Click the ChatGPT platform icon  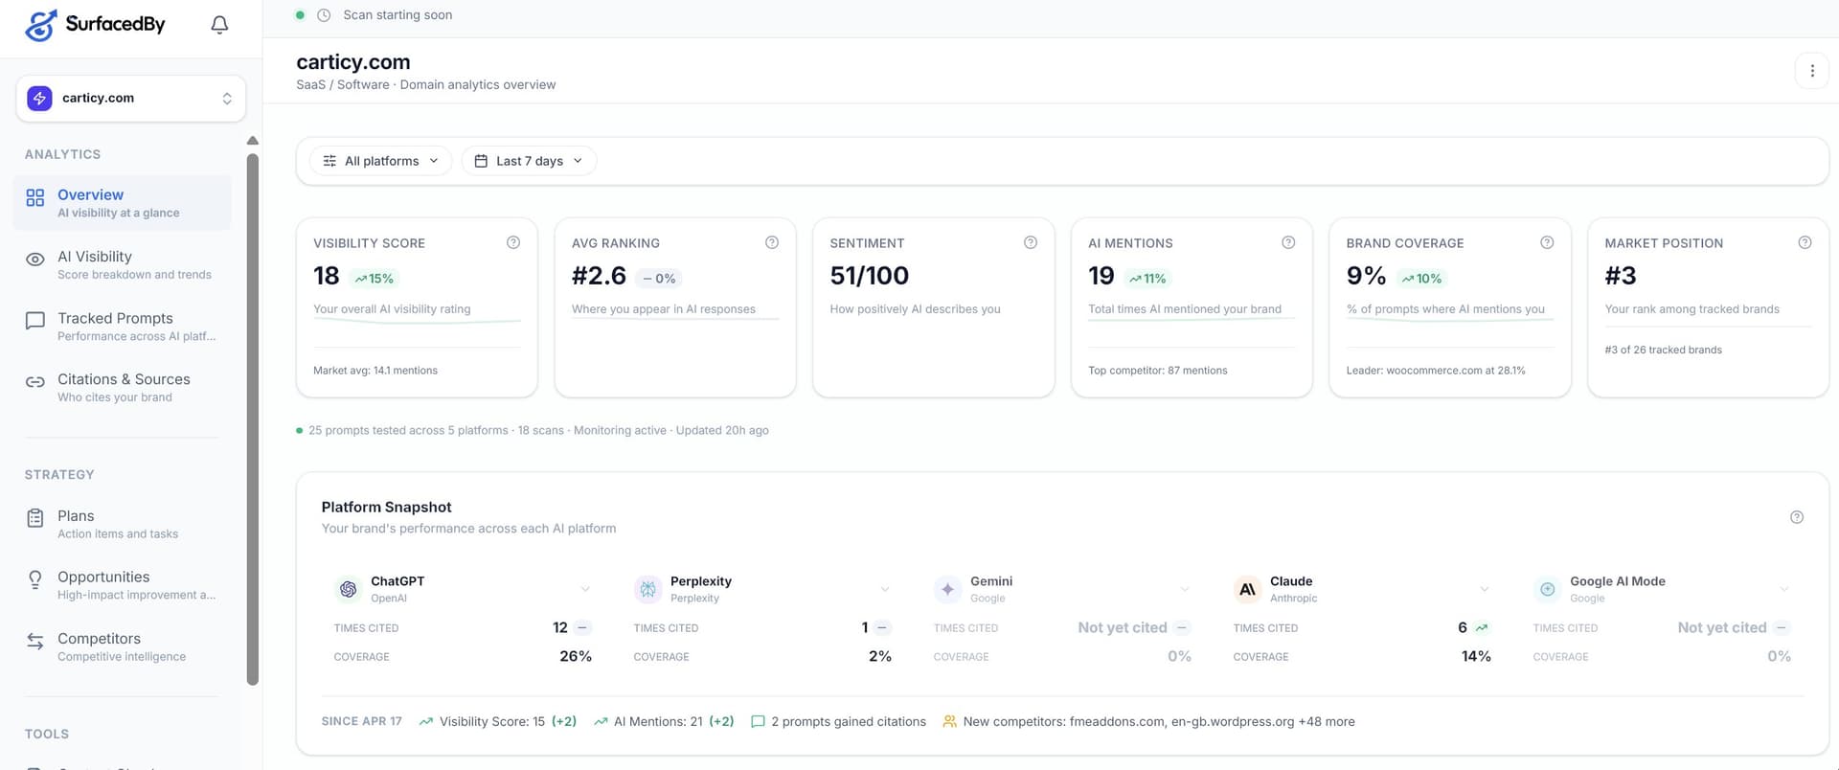point(348,589)
